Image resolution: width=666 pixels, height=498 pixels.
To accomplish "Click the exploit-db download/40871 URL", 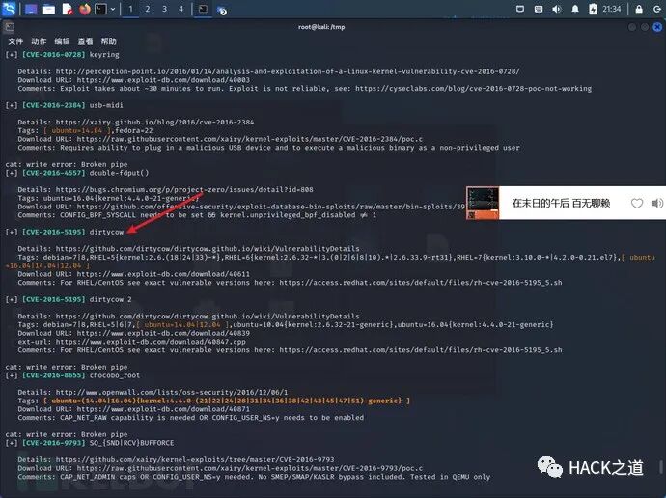I will click(x=163, y=409).
